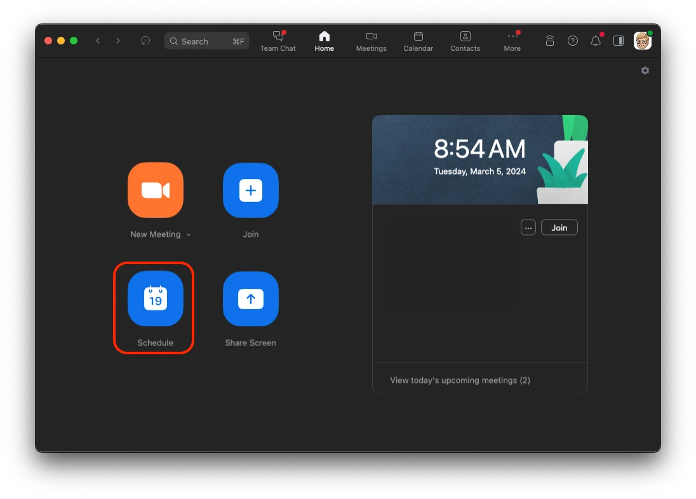Expand the New Meeting dropdown arrow
The height and width of the screenshot is (499, 696).
(189, 235)
